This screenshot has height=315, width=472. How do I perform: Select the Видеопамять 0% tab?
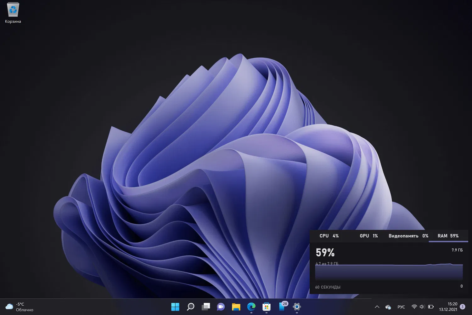click(408, 236)
